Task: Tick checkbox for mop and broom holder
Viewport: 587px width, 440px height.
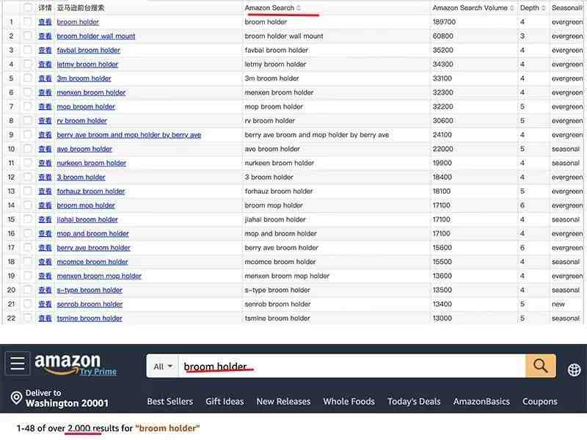Action: (x=27, y=233)
